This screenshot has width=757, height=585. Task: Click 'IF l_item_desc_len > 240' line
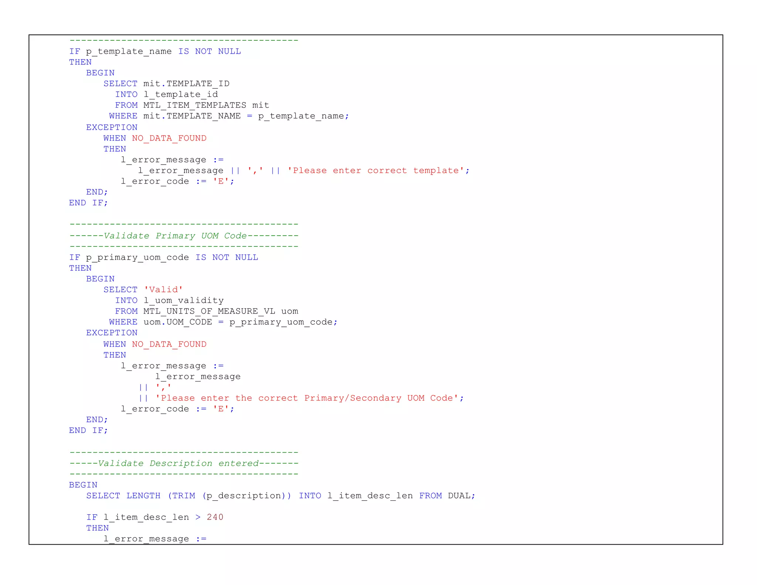155,517
